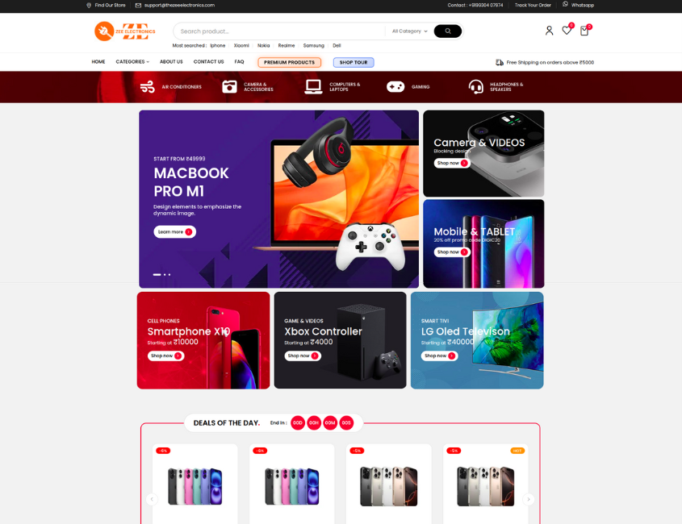682x524 pixels.
Task: Click the Premium Products button
Action: pos(289,63)
